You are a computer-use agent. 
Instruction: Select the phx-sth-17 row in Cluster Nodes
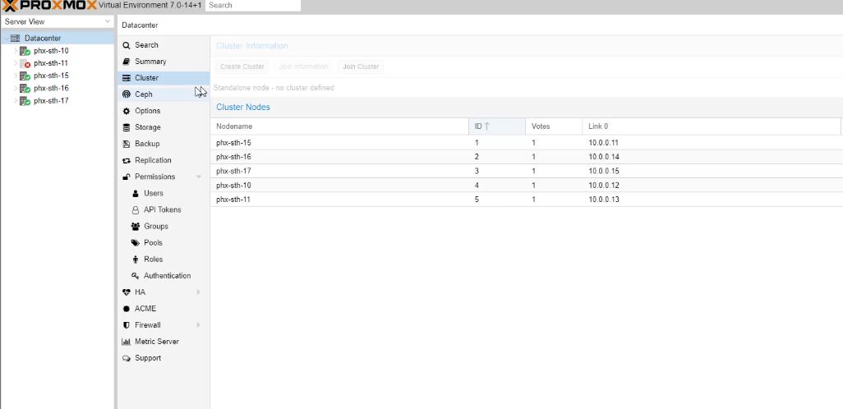(x=527, y=171)
